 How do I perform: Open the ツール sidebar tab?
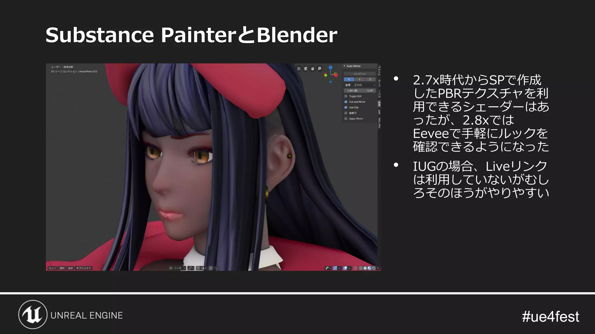coord(379,83)
